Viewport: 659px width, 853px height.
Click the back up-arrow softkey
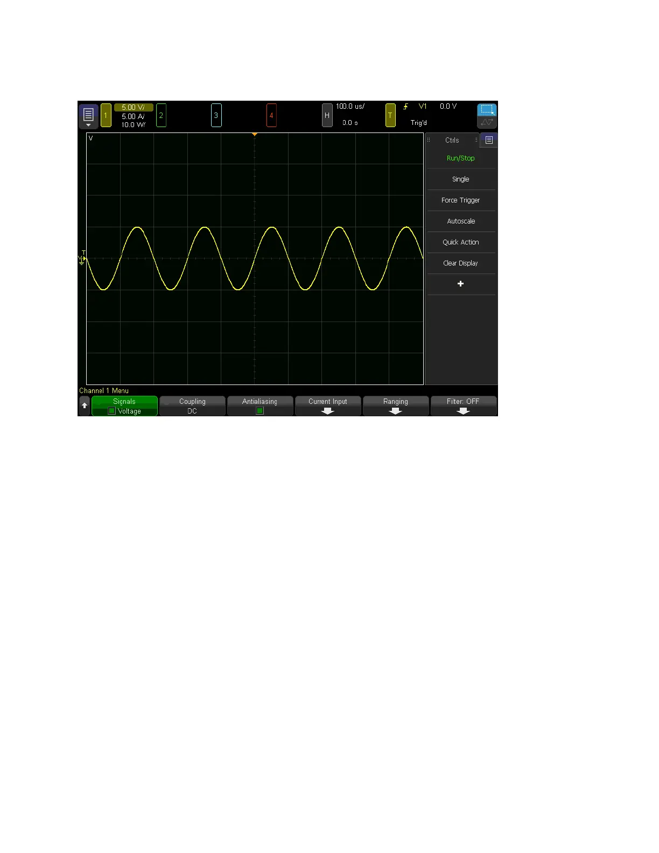click(x=85, y=405)
